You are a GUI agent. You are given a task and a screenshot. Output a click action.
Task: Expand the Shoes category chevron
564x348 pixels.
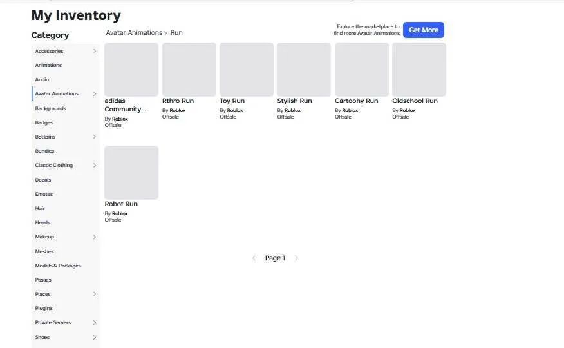pos(95,337)
